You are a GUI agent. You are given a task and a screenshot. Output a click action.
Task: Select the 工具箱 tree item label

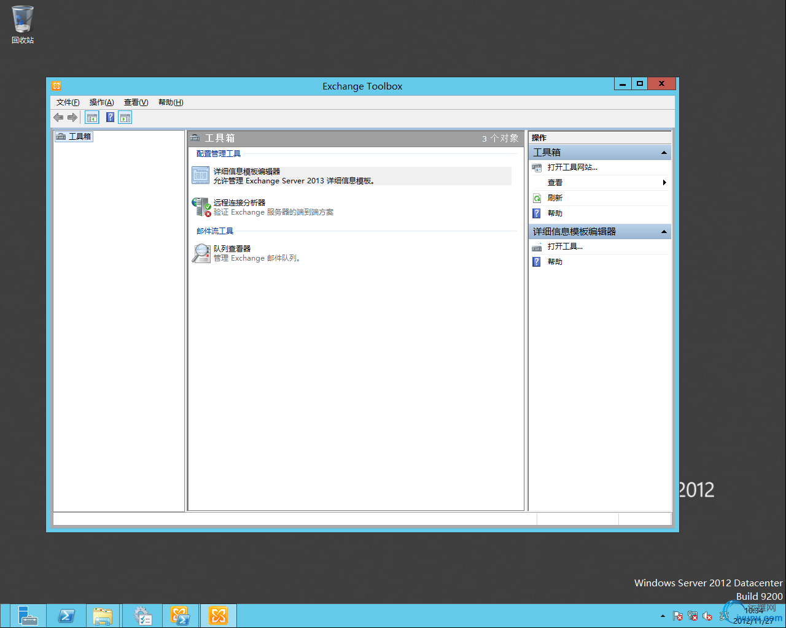tap(80, 136)
